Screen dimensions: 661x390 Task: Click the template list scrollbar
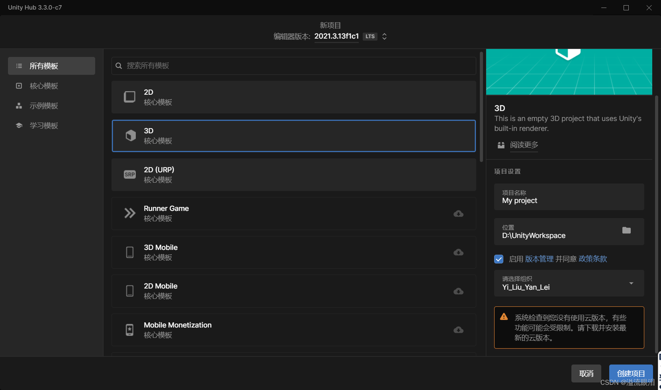pyautogui.click(x=481, y=107)
